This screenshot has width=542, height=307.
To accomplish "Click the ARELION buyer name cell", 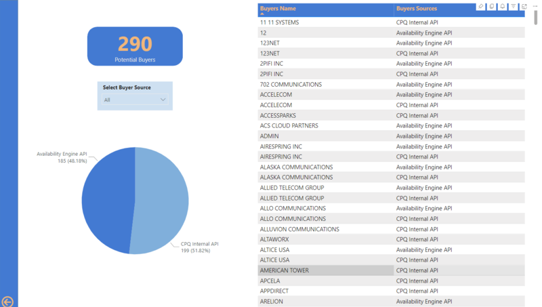I will (x=272, y=301).
